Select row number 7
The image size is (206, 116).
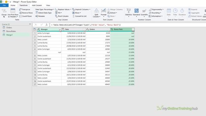click(x=35, y=52)
